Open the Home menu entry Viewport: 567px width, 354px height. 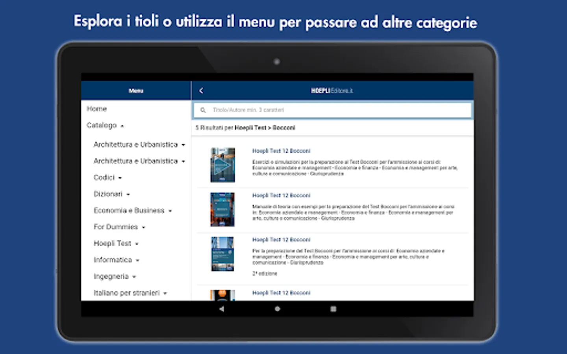pyautogui.click(x=96, y=109)
